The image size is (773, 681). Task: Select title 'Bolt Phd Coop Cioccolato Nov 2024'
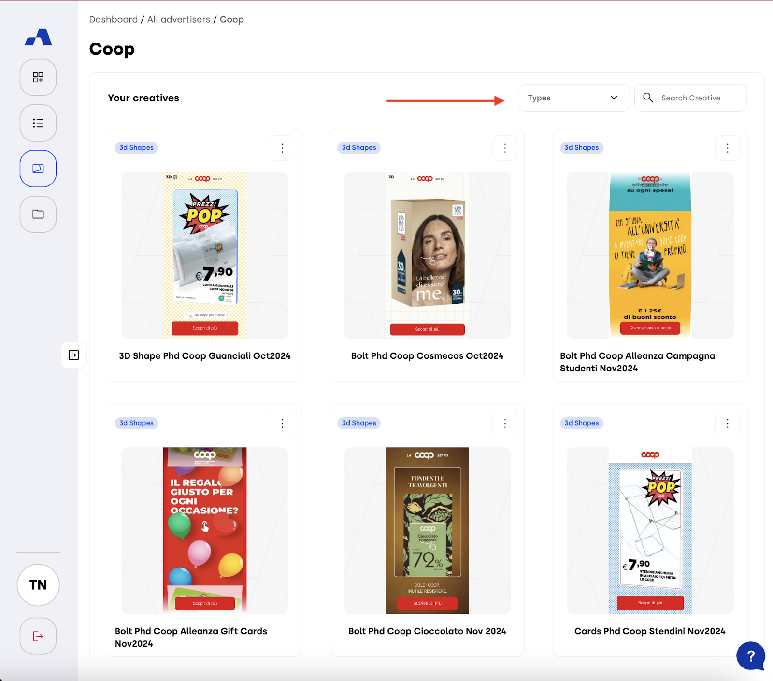click(x=428, y=631)
